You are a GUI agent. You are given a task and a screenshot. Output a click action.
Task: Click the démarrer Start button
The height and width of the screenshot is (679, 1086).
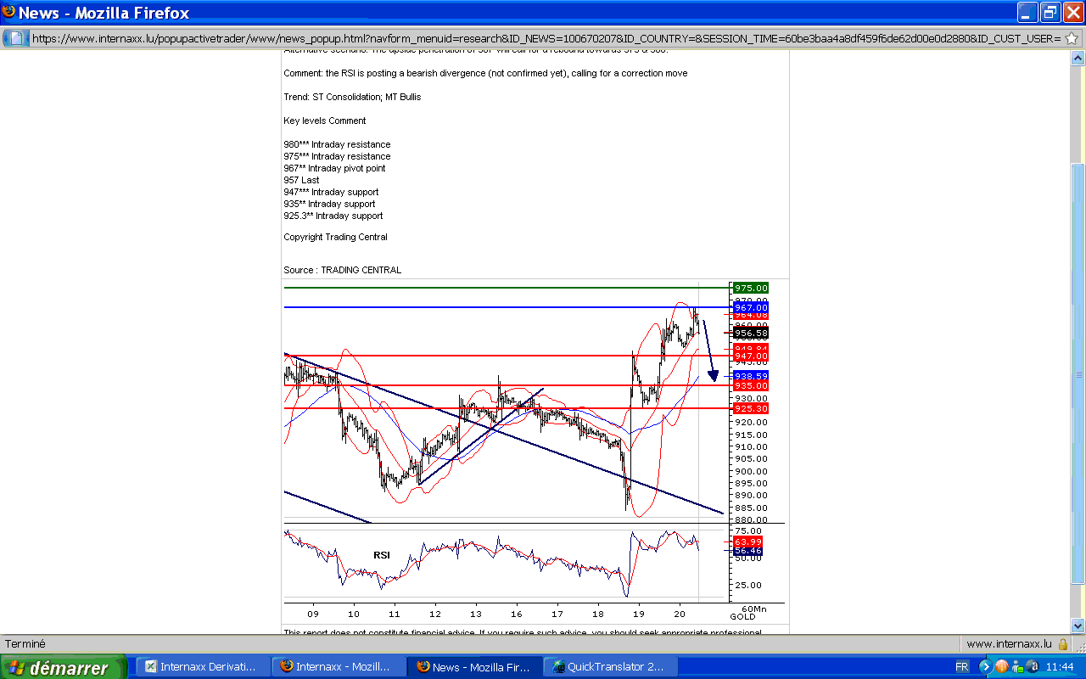click(x=63, y=667)
